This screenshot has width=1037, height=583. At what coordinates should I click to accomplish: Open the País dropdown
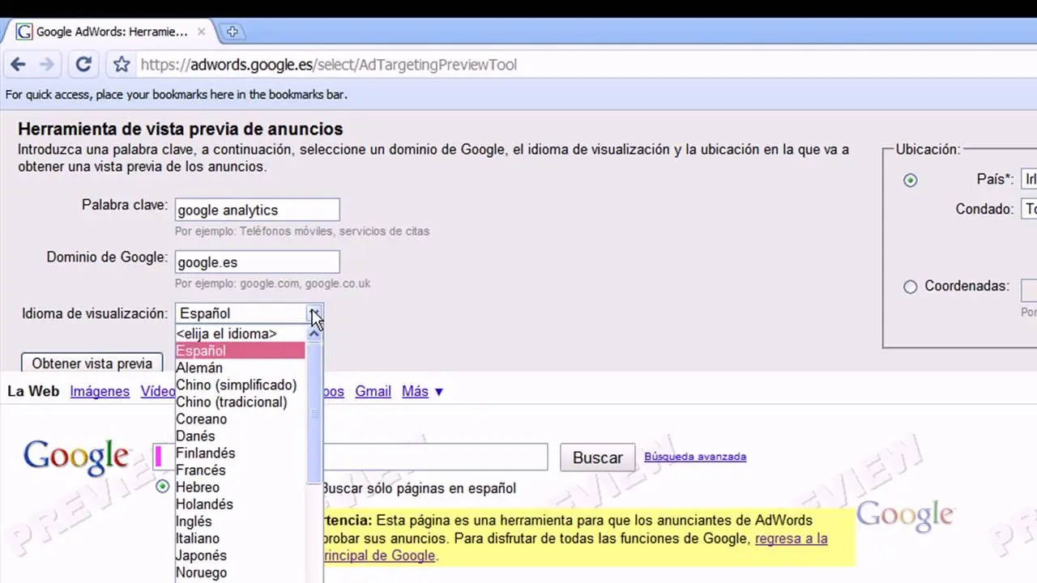1029,180
